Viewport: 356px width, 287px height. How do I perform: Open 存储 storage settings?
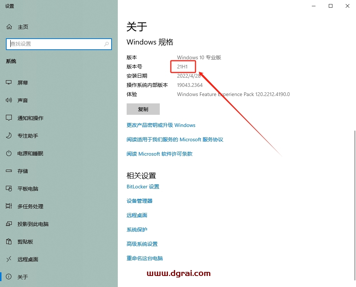23,171
